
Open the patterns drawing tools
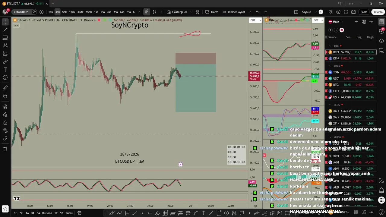[x=5, y=46]
